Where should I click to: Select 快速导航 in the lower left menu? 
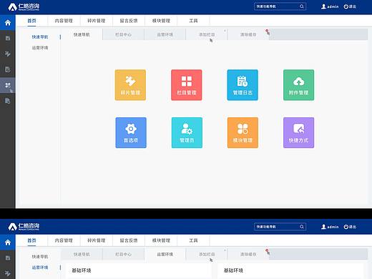(x=40, y=257)
